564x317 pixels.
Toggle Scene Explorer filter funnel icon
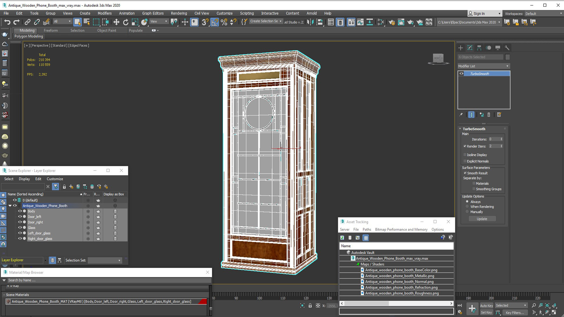(56, 187)
